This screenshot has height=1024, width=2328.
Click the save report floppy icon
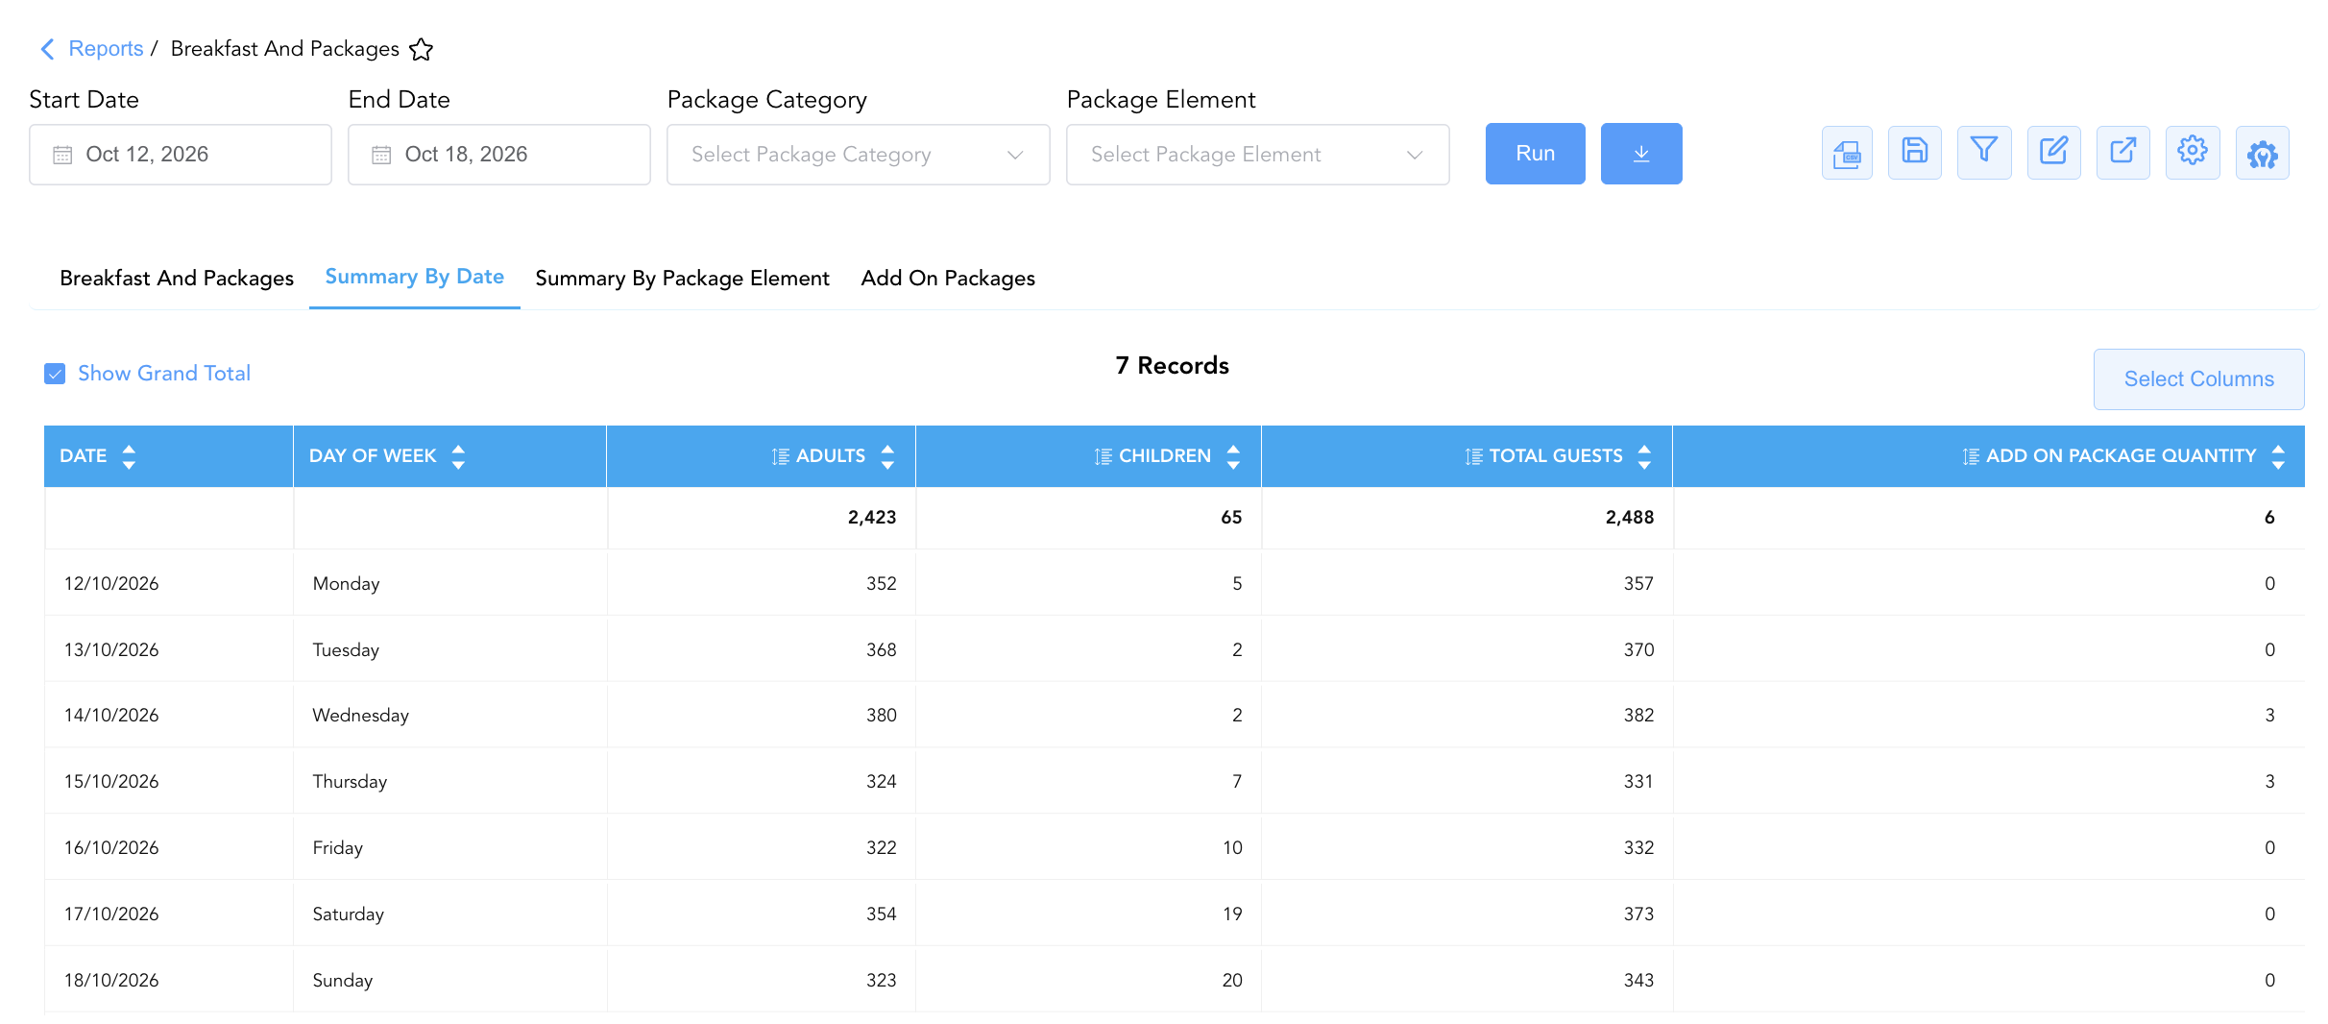1914,153
